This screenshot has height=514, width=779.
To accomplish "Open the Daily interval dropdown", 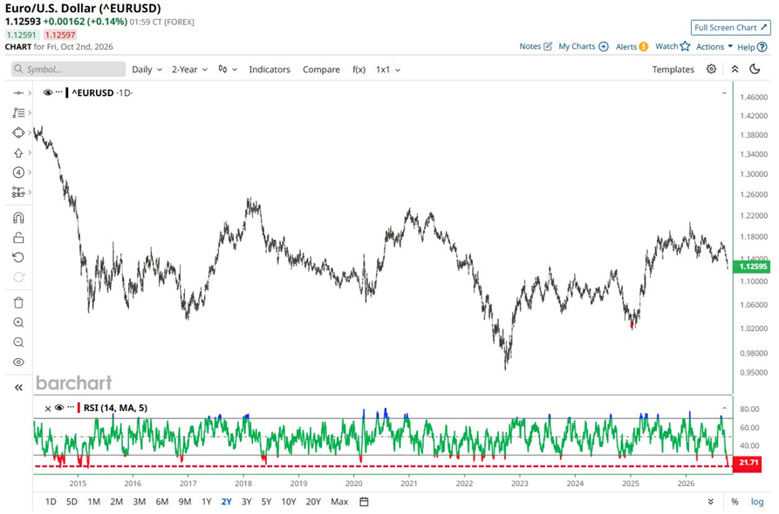I will pyautogui.click(x=147, y=70).
